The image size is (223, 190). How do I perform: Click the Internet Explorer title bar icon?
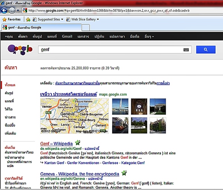(x=2, y=3)
